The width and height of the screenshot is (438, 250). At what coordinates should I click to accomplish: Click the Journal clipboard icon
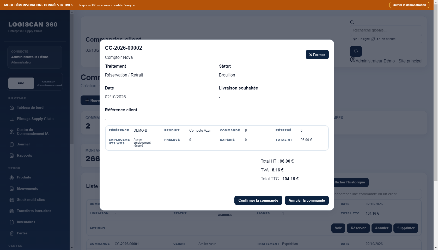(x=12, y=144)
